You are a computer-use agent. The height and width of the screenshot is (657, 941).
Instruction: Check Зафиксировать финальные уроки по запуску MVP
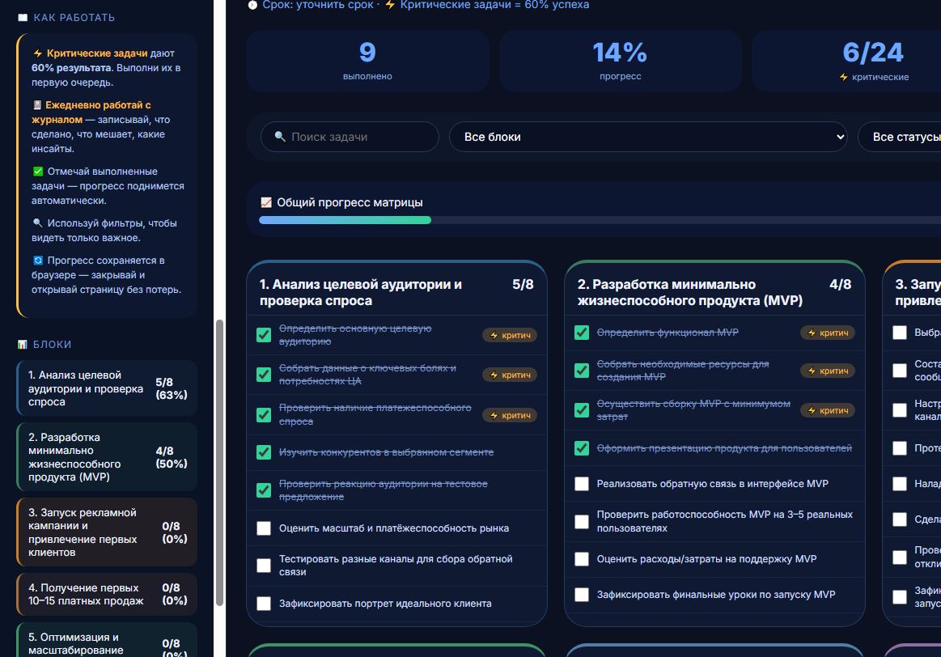(x=582, y=595)
